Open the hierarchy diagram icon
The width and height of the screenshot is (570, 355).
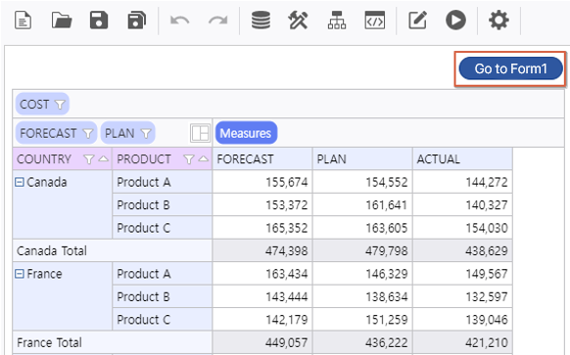tap(337, 20)
